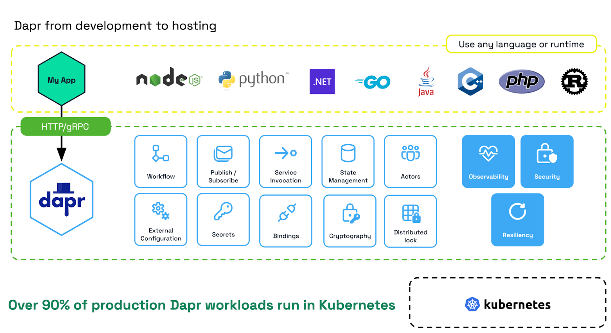Click the green HTTP/gRPC label
The image size is (611, 333).
pos(65,127)
